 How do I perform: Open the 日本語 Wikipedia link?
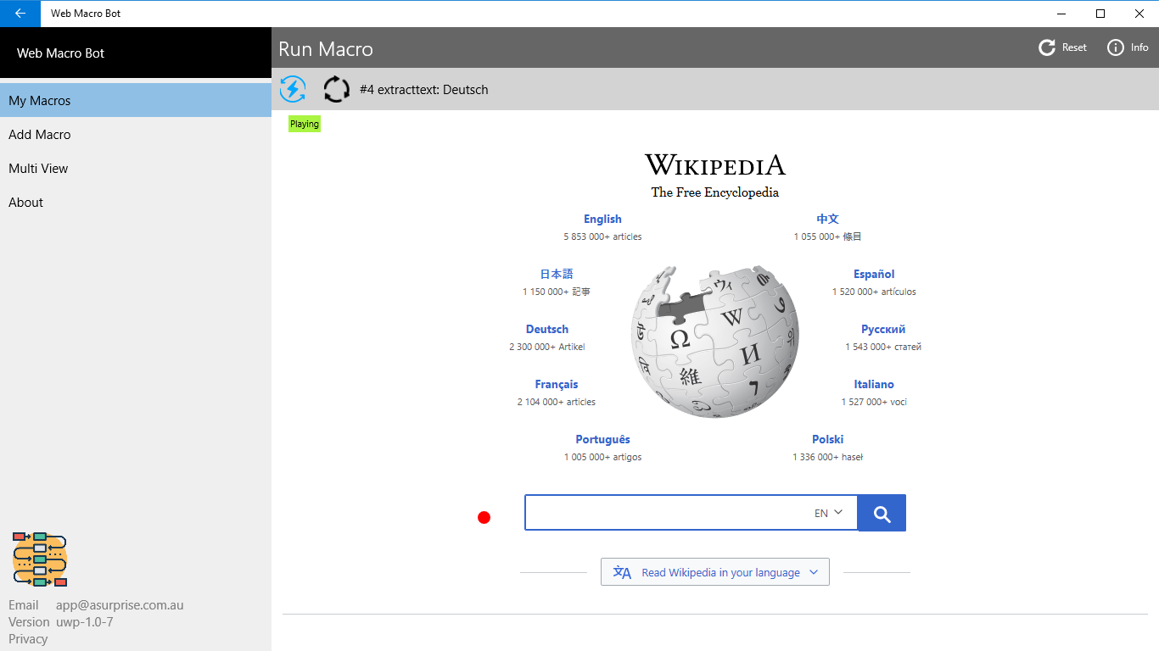tap(557, 274)
